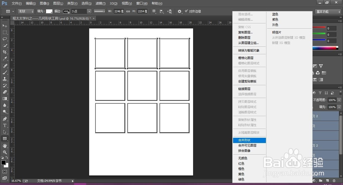Viewport: 343px width, 185px height.
Task: Select the Brush tool
Action: [x=4, y=72]
